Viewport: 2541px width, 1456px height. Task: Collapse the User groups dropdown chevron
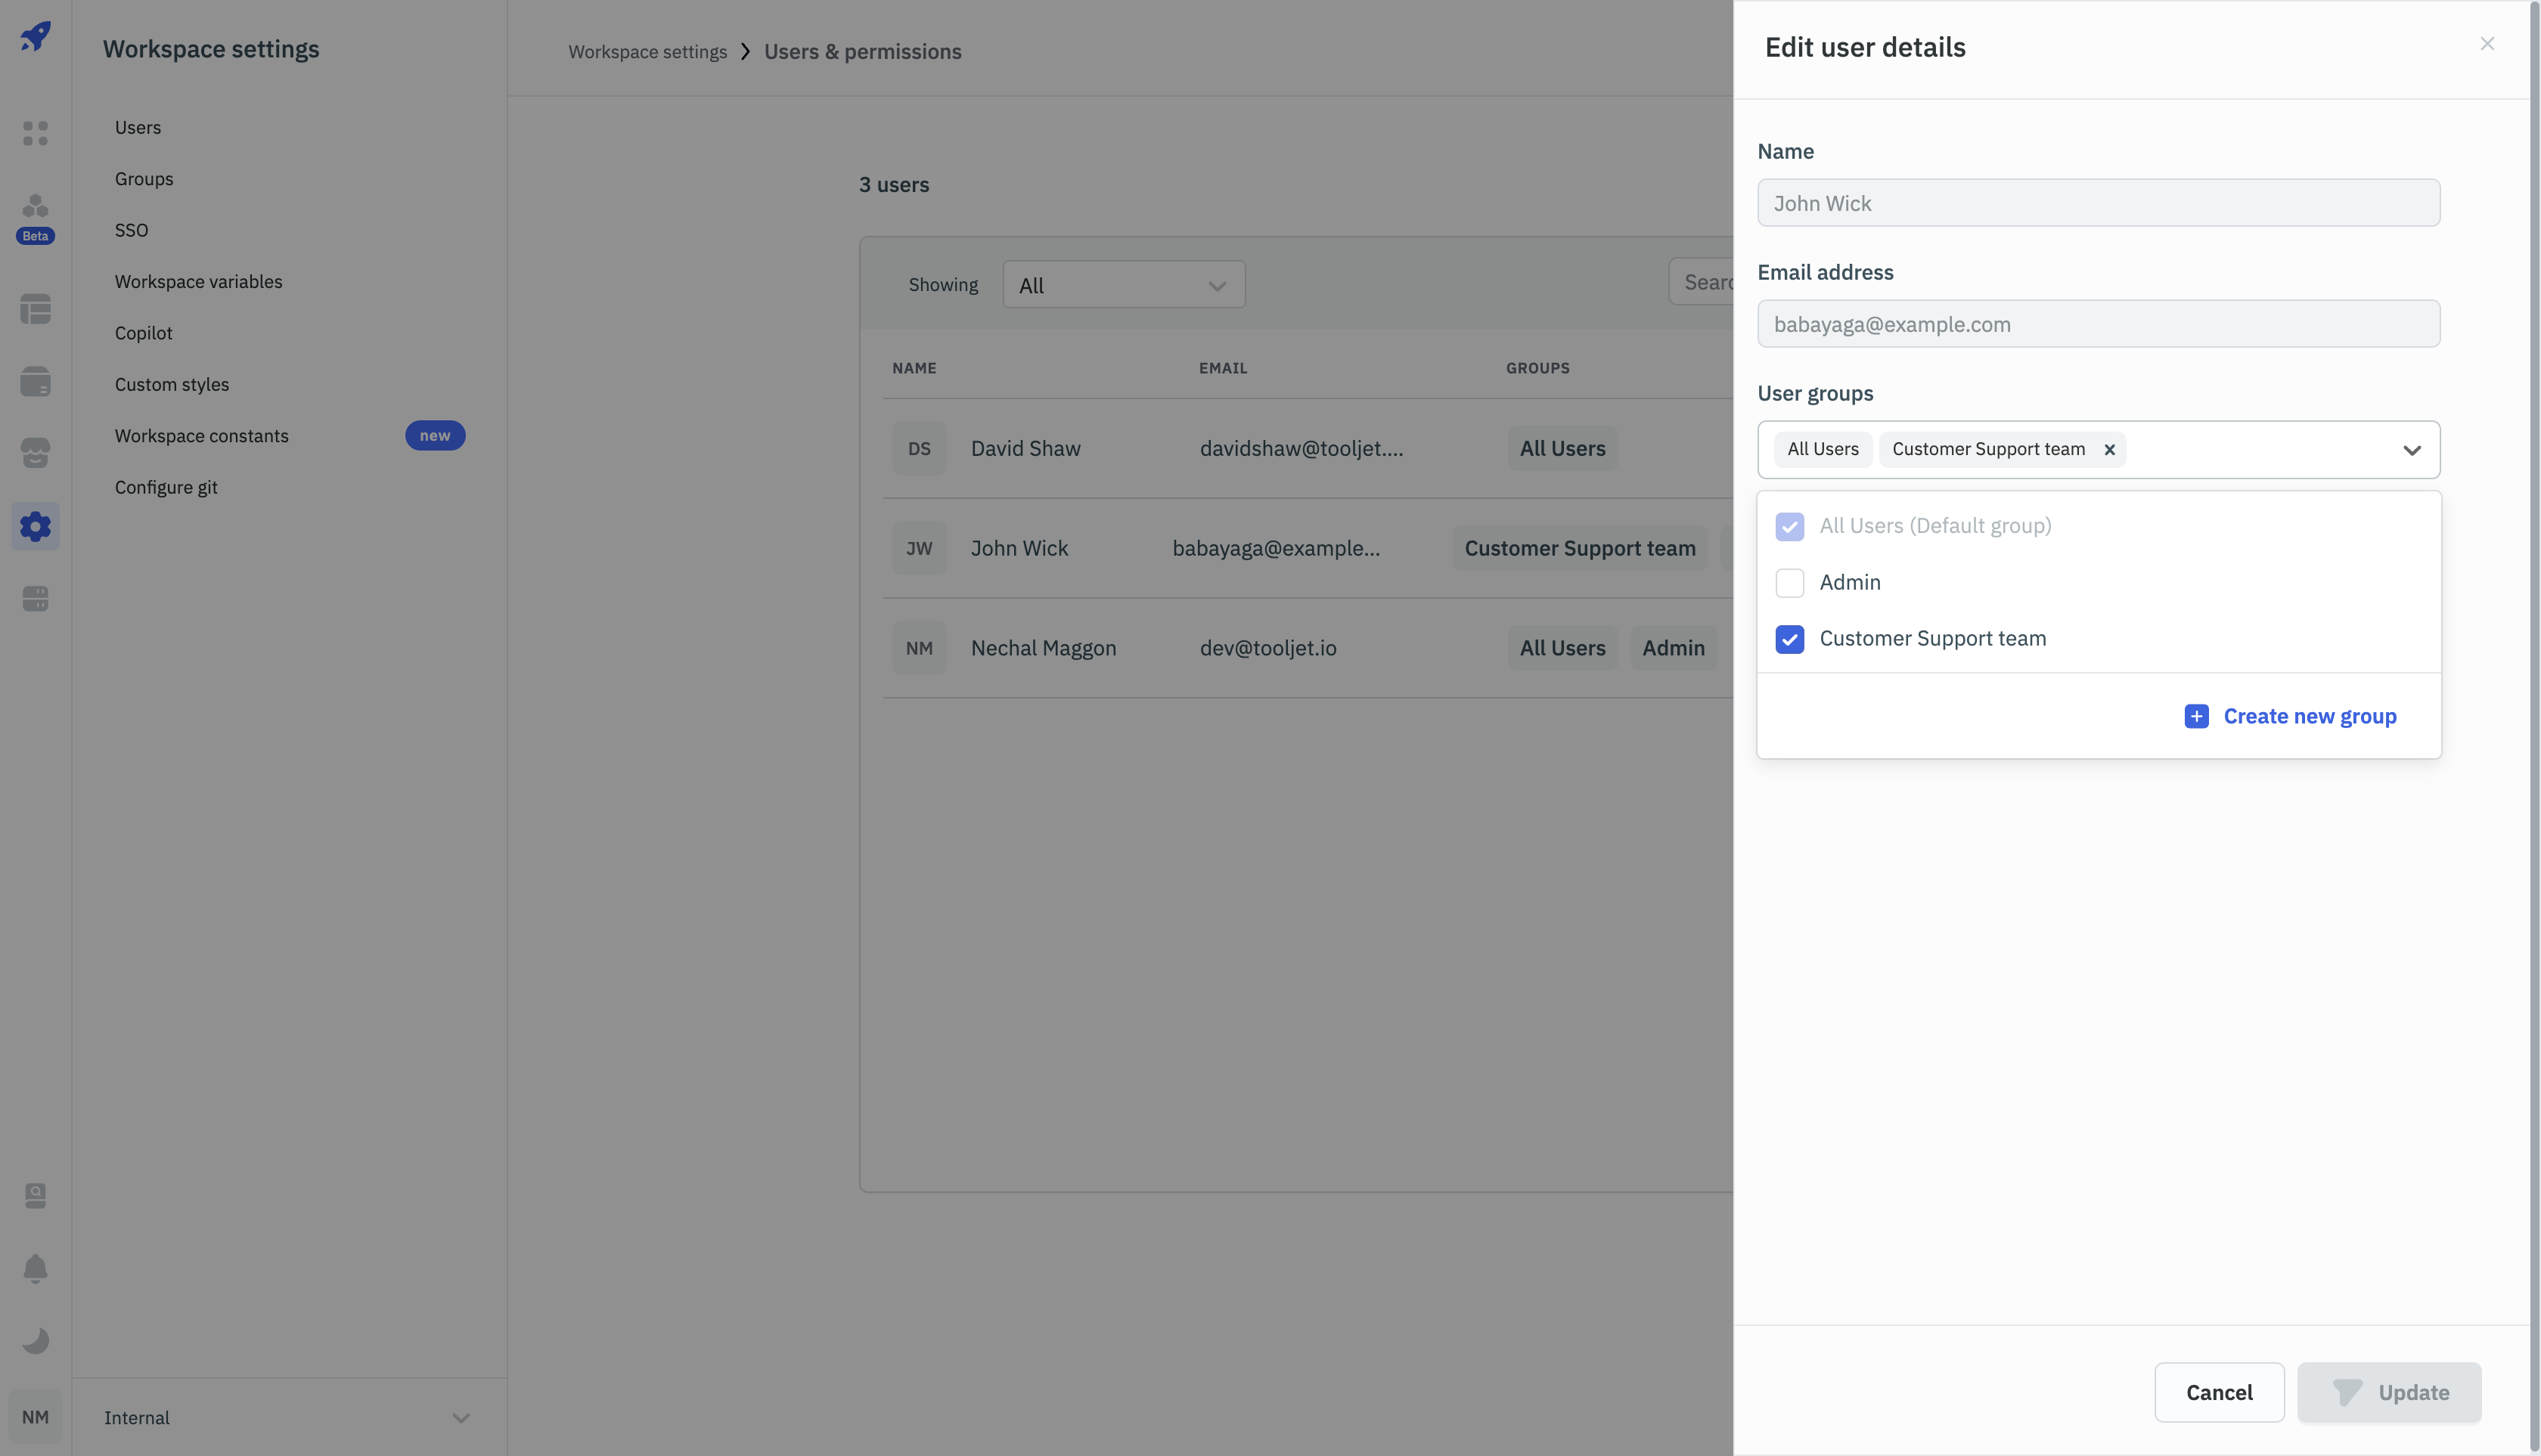(2411, 450)
